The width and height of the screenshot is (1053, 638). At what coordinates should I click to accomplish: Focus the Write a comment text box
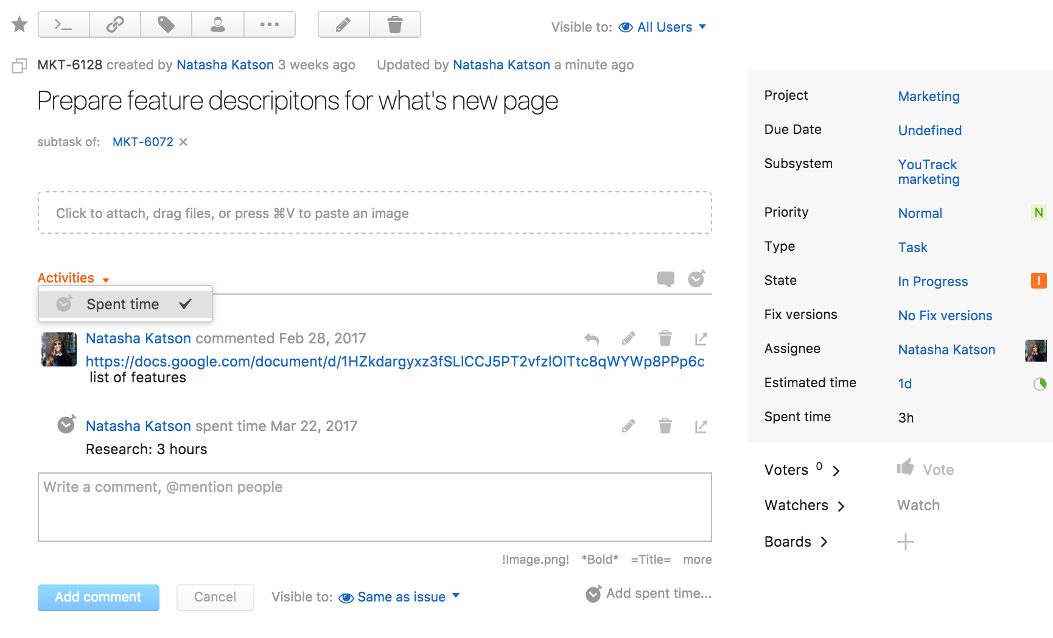(x=375, y=507)
